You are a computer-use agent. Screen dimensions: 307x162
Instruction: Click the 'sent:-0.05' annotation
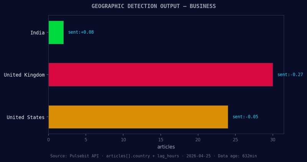245,117
